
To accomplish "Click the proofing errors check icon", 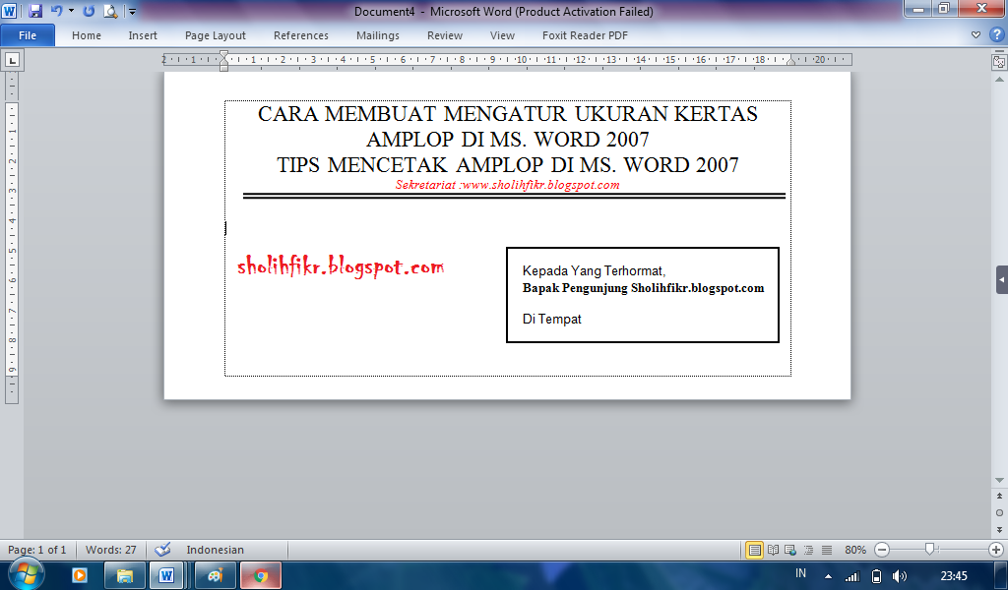I will point(162,549).
